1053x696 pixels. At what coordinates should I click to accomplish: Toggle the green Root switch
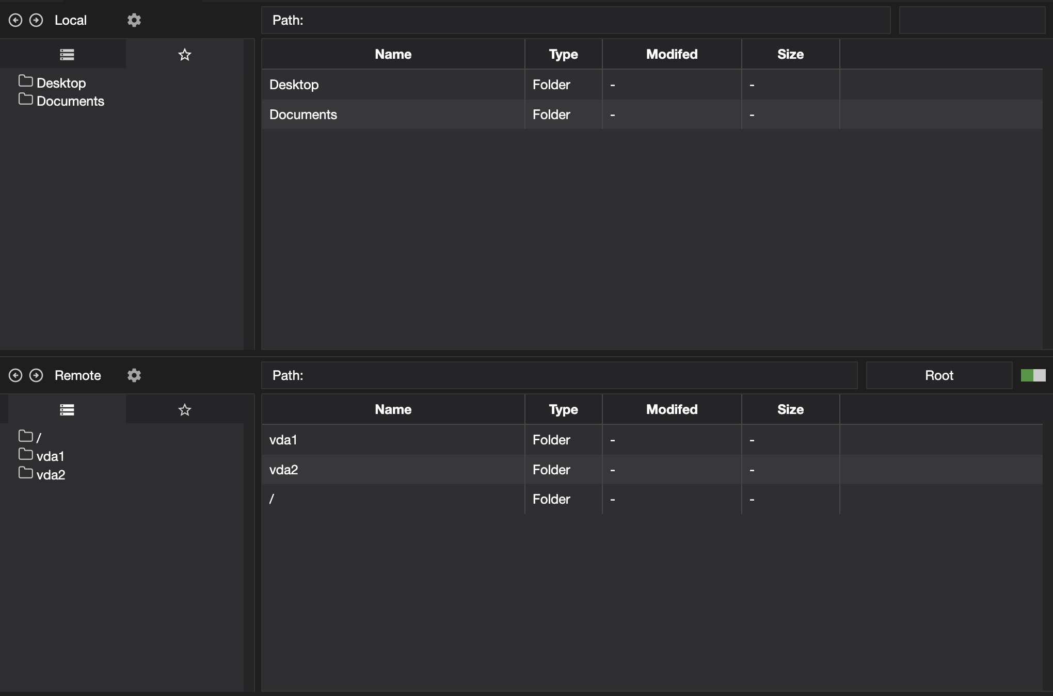pos(1033,375)
